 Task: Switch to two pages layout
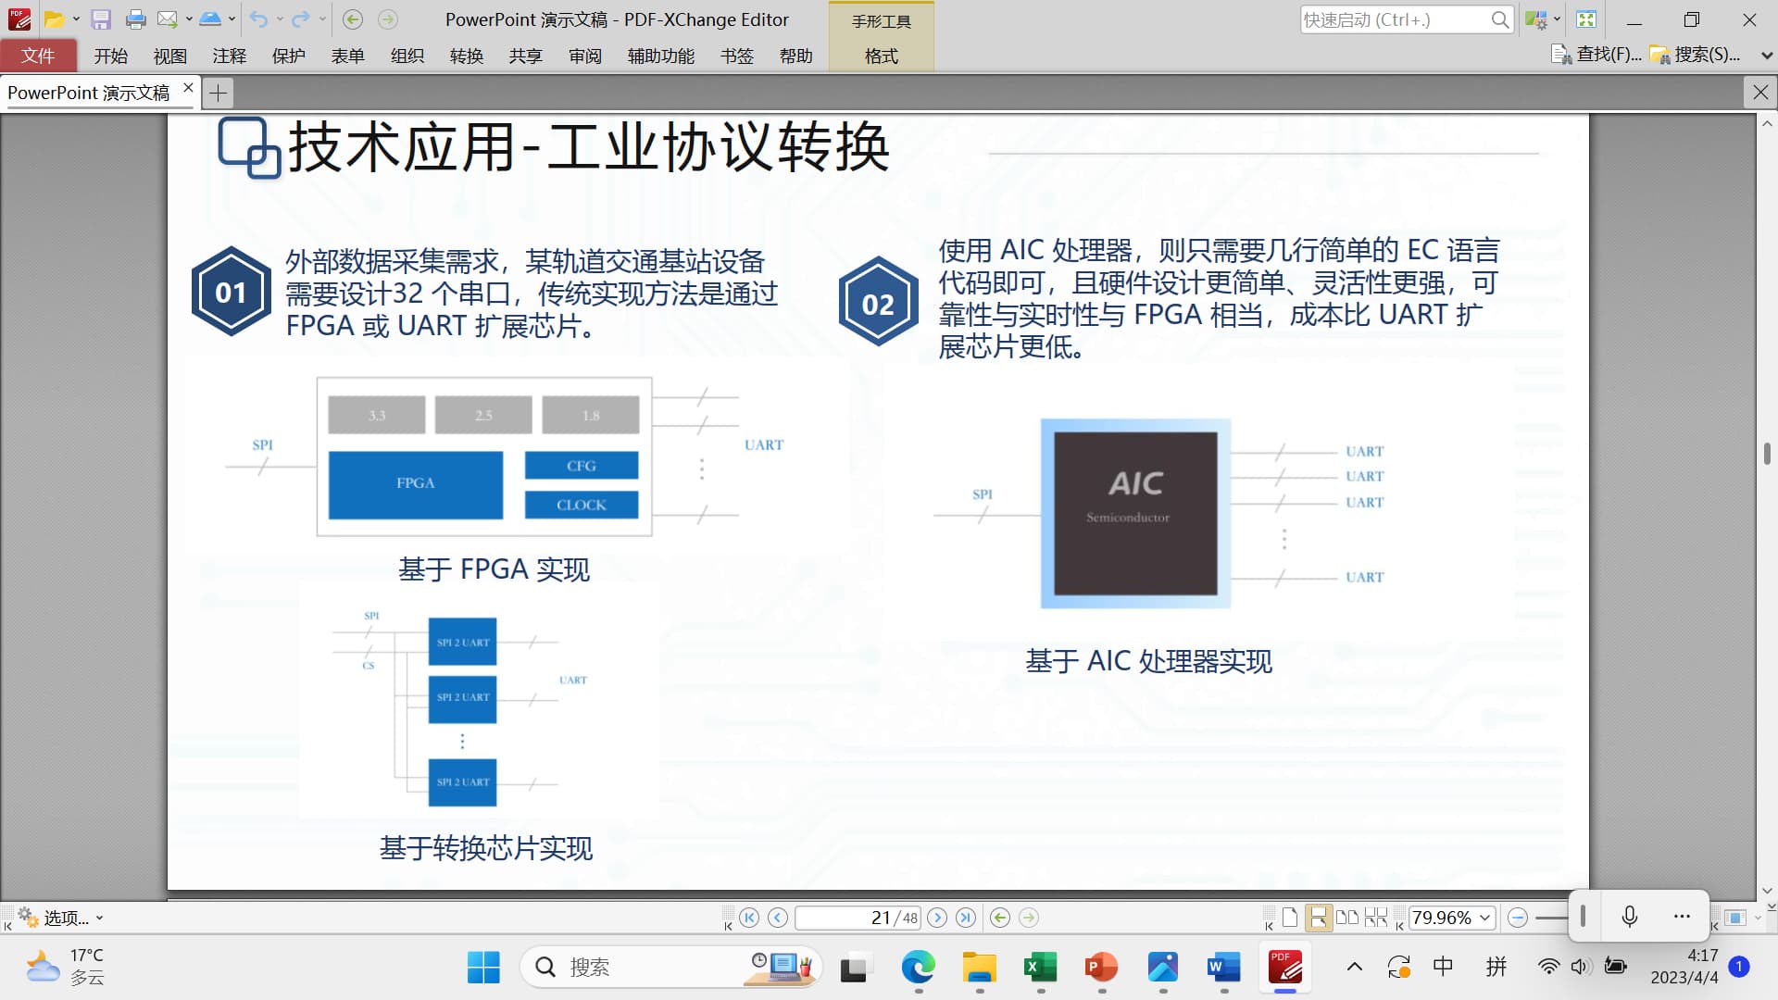click(x=1347, y=918)
